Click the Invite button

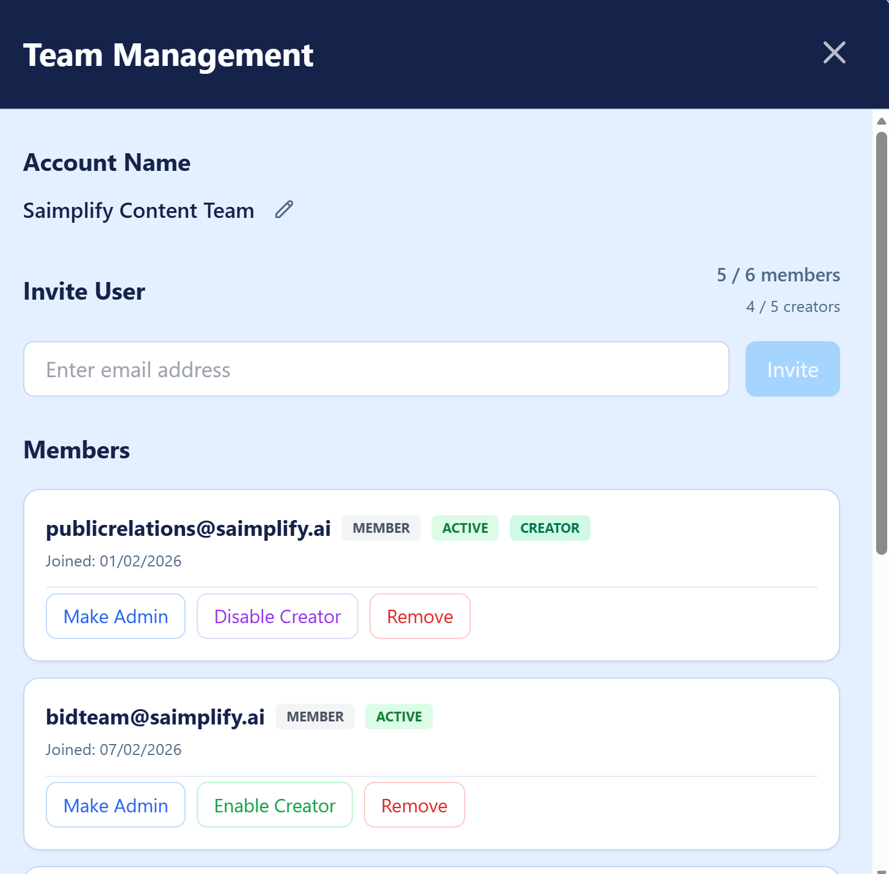pos(793,369)
